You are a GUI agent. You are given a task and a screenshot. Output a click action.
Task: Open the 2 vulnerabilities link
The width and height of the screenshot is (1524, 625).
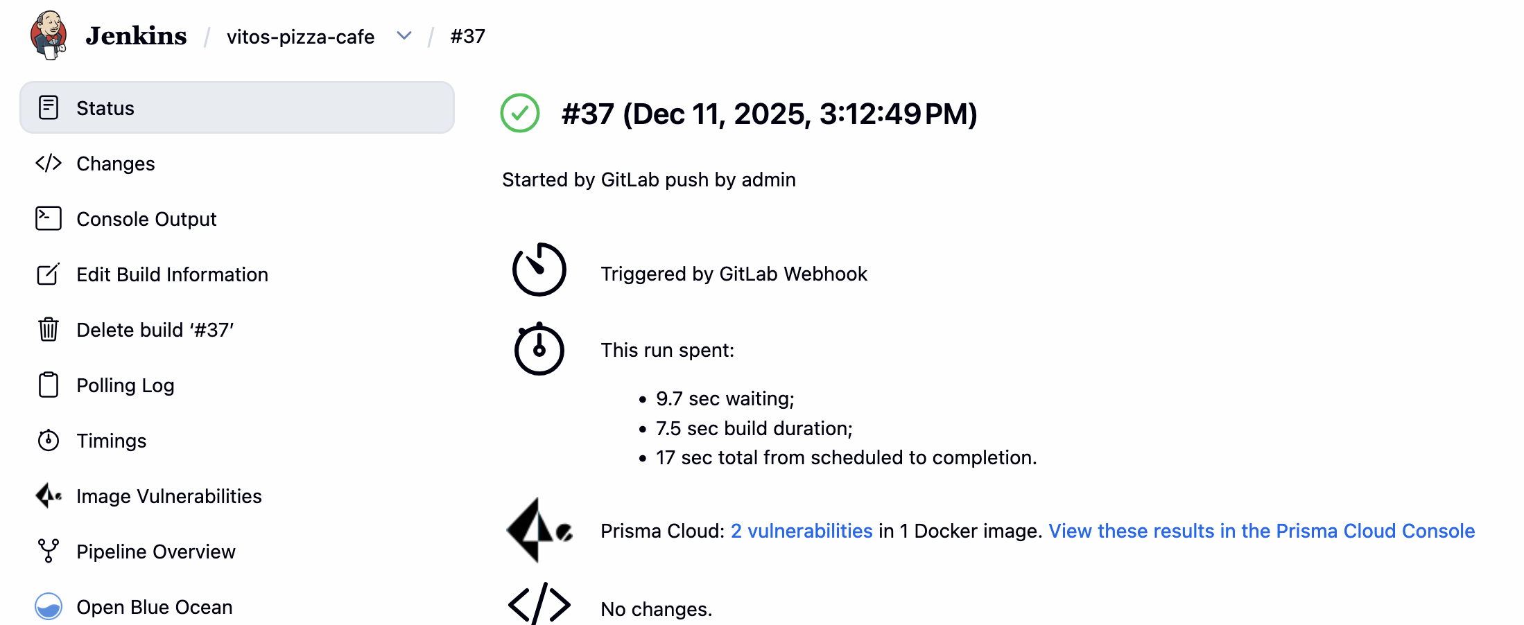pos(802,531)
